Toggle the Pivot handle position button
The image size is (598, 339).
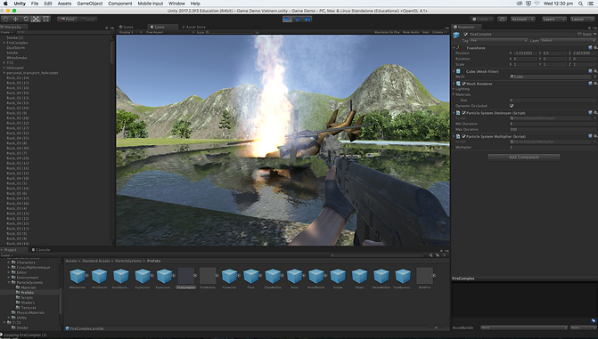(x=67, y=19)
